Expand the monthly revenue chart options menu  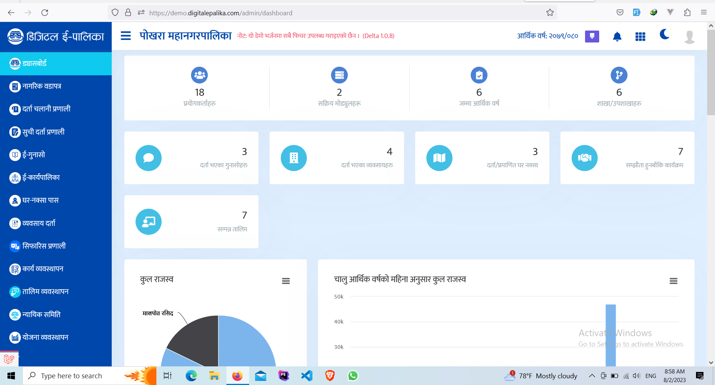pyautogui.click(x=673, y=281)
